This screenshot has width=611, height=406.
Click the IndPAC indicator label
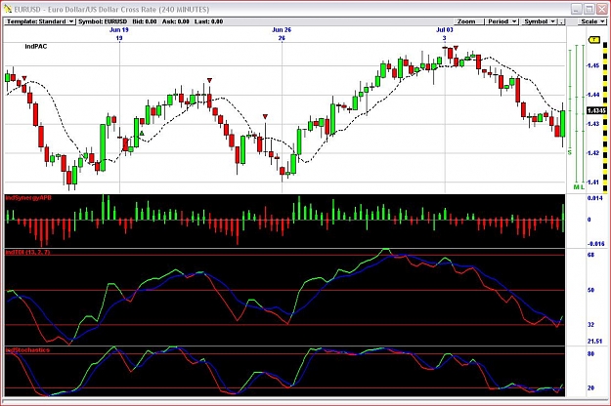(36, 46)
